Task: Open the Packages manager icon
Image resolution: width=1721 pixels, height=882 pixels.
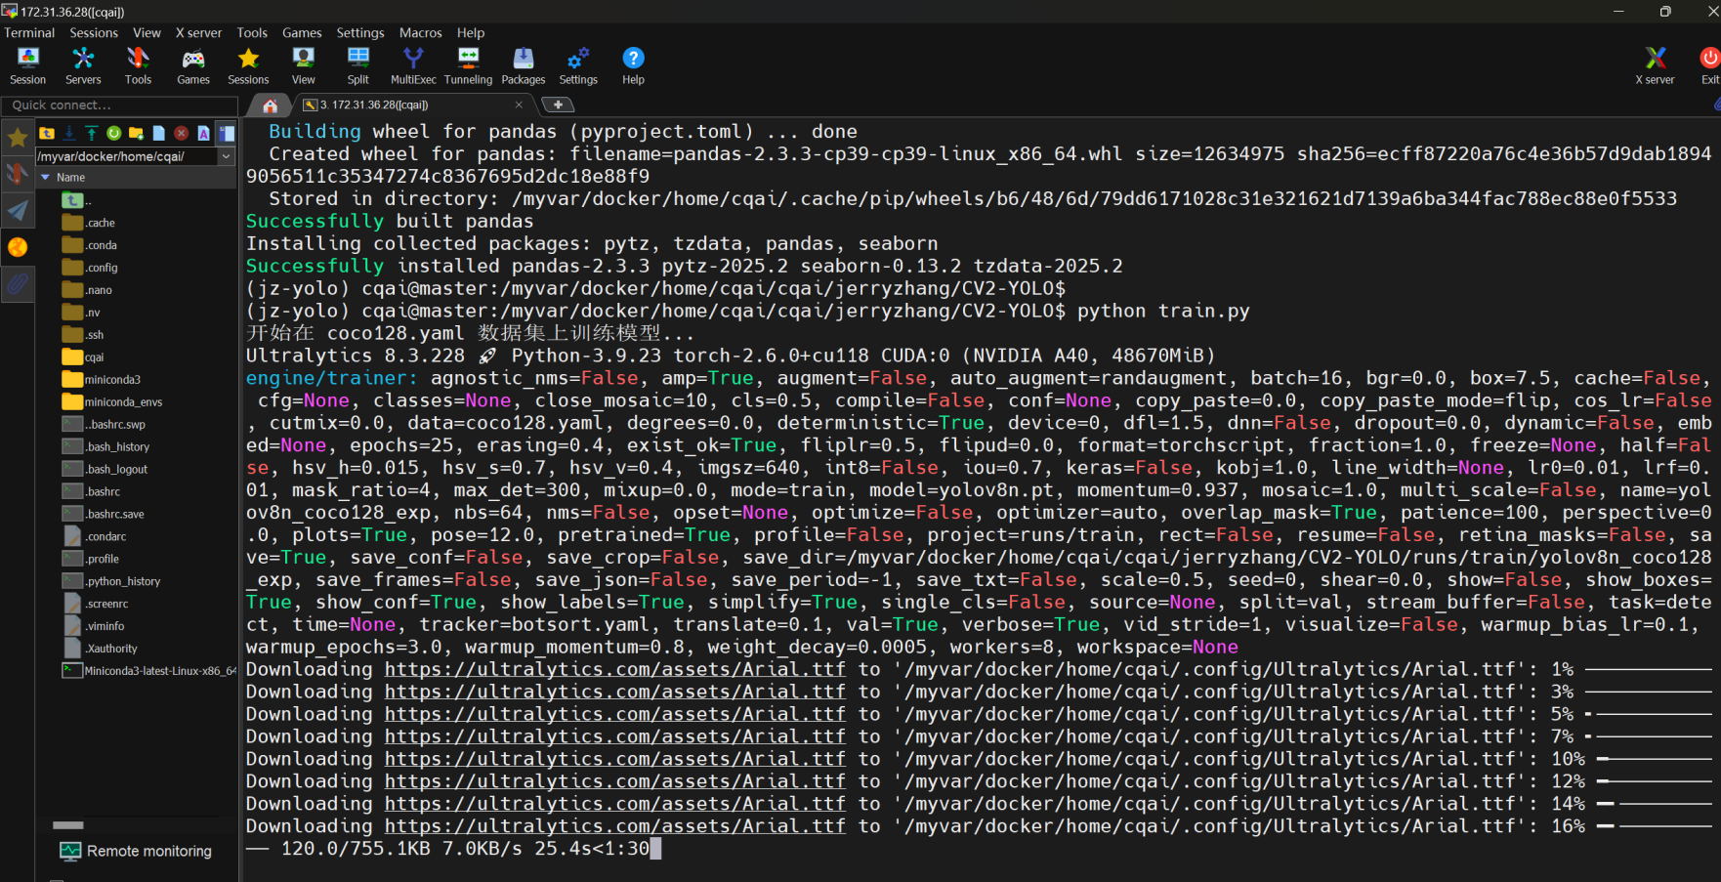Action: (x=524, y=65)
